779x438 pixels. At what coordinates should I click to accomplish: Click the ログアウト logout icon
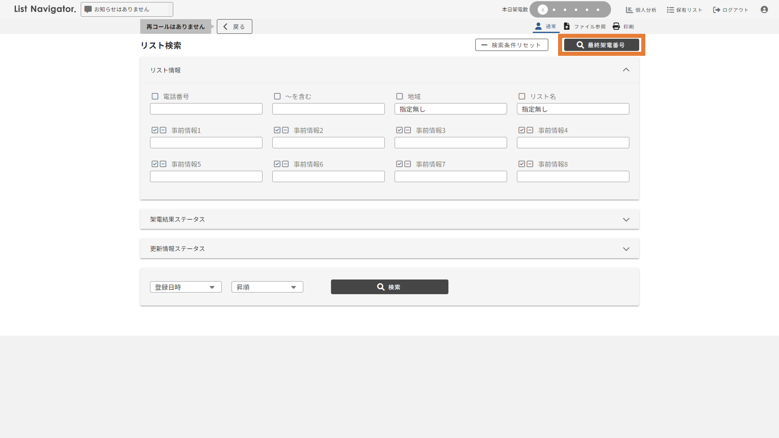(716, 10)
